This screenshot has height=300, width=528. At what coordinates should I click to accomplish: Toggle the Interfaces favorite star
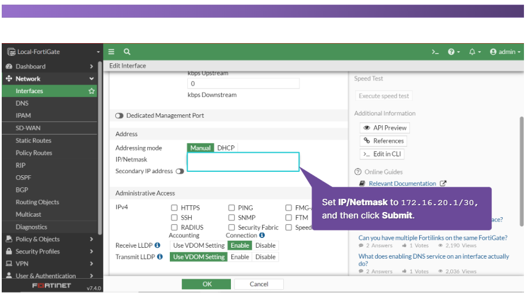(x=91, y=91)
